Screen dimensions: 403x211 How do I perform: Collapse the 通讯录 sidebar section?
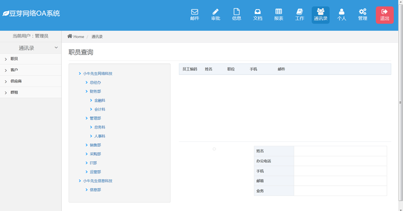click(31, 48)
